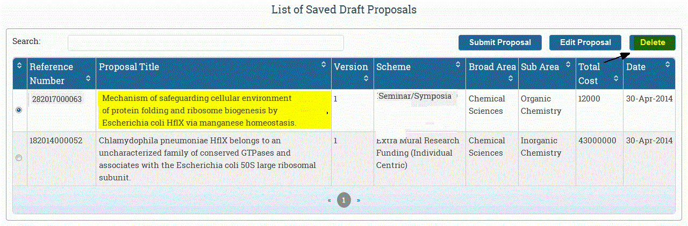Sort icon in the radio selection column header
This screenshot has width=688, height=226.
pos(20,65)
